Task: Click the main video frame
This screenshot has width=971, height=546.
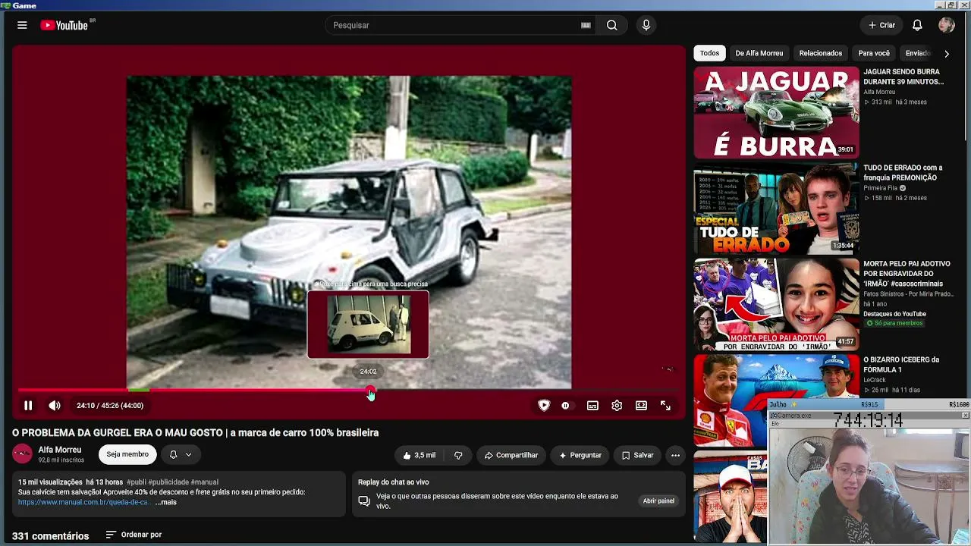Action: click(x=349, y=232)
